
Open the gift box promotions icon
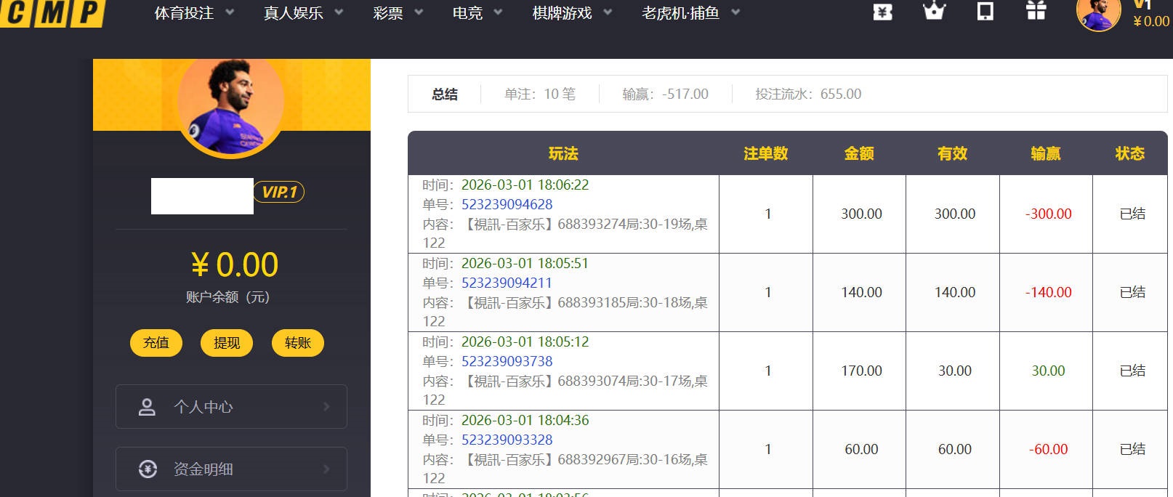coord(1036,11)
